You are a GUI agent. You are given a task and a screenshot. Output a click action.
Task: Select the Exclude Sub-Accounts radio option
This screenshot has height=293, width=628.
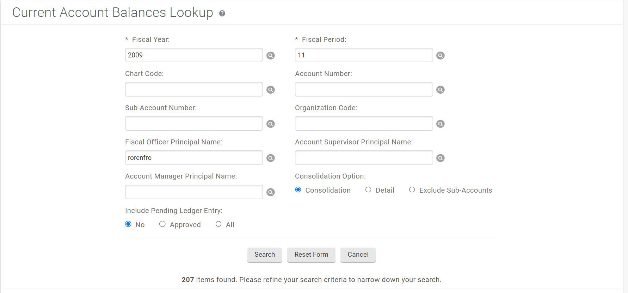412,190
